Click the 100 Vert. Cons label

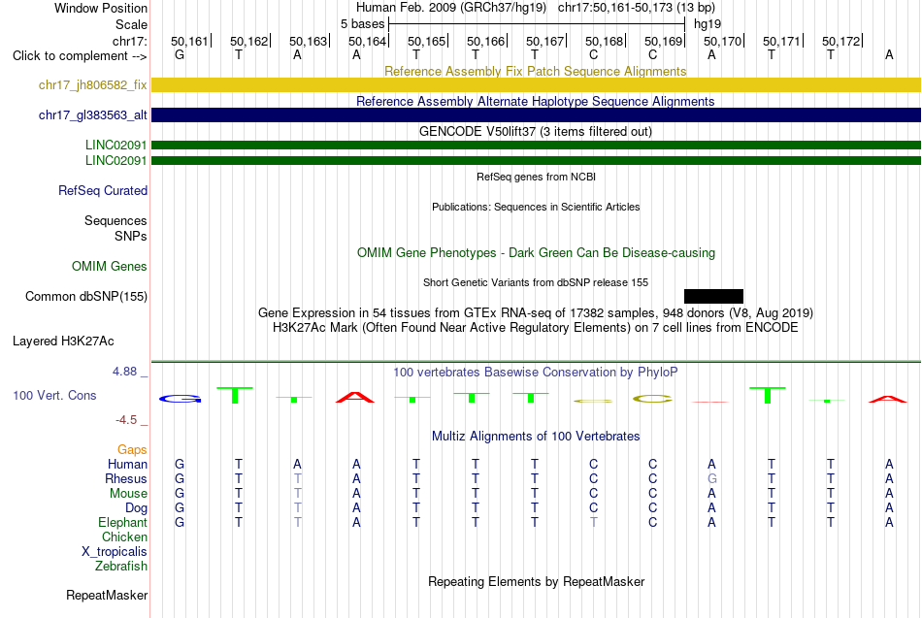tap(54, 395)
